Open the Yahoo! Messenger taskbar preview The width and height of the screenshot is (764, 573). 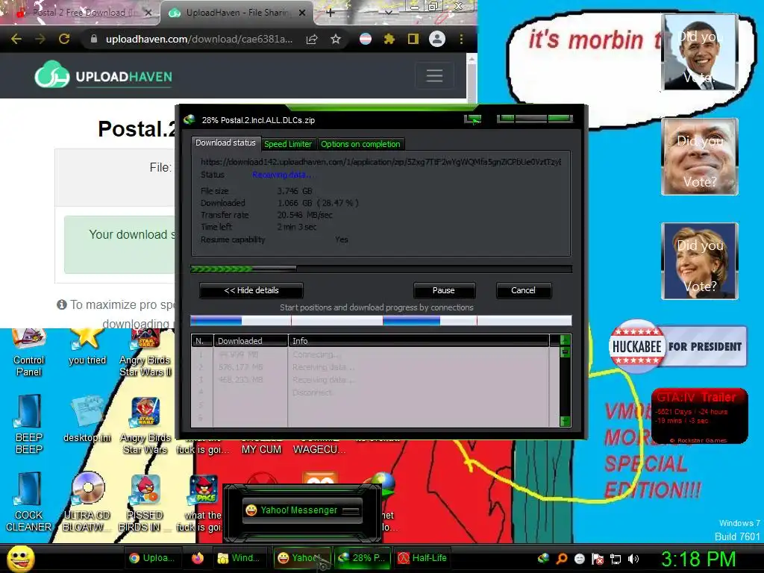pos(302,510)
